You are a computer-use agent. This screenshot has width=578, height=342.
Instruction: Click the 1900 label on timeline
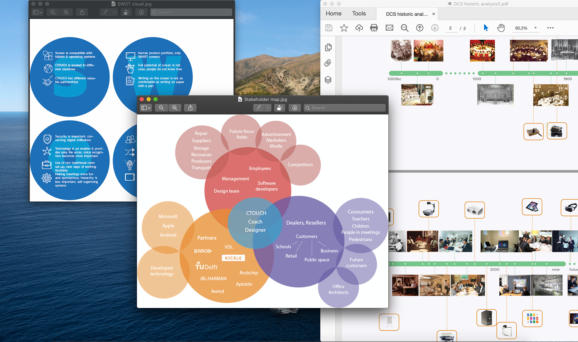pos(567,79)
